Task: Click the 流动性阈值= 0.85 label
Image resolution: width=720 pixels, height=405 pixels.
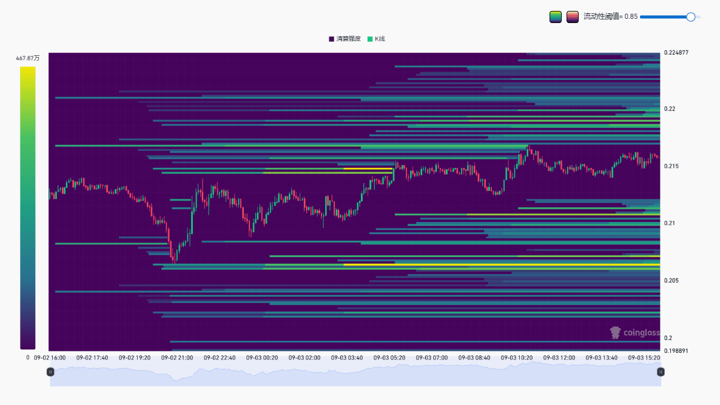Action: 610,16
